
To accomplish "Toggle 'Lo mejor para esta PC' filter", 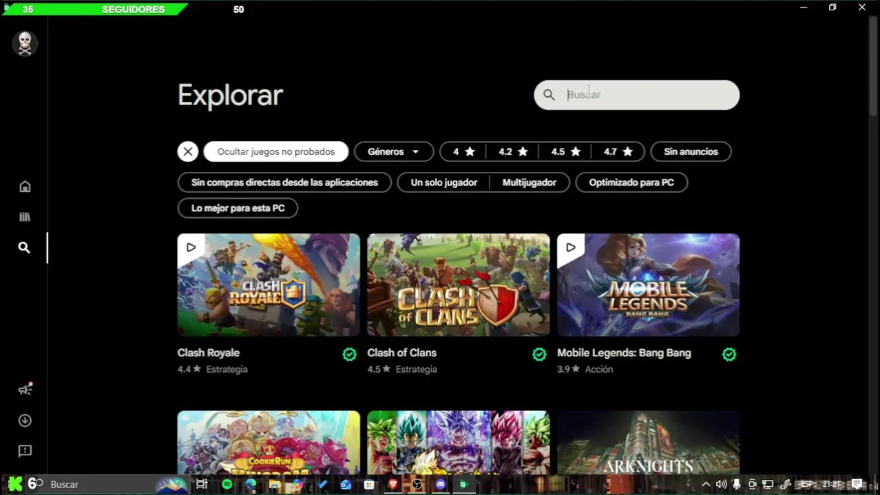I will point(238,208).
